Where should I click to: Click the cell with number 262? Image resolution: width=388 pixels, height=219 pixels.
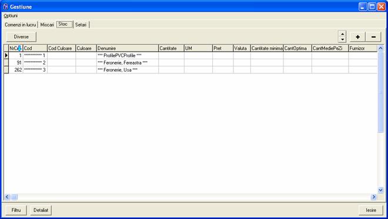pyautogui.click(x=16, y=70)
